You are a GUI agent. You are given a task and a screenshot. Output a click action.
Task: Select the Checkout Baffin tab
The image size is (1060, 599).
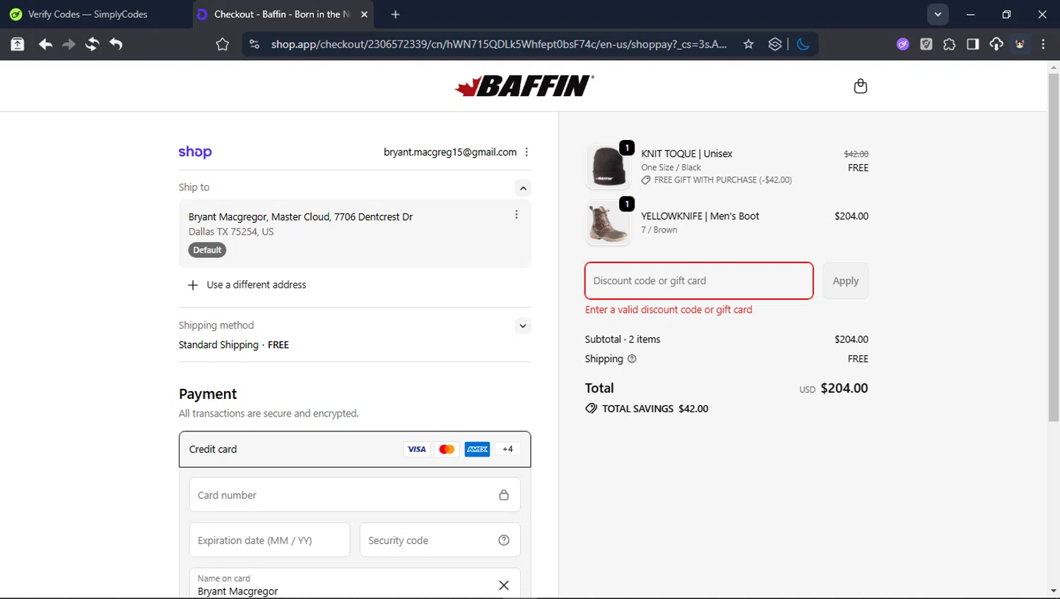(x=283, y=14)
